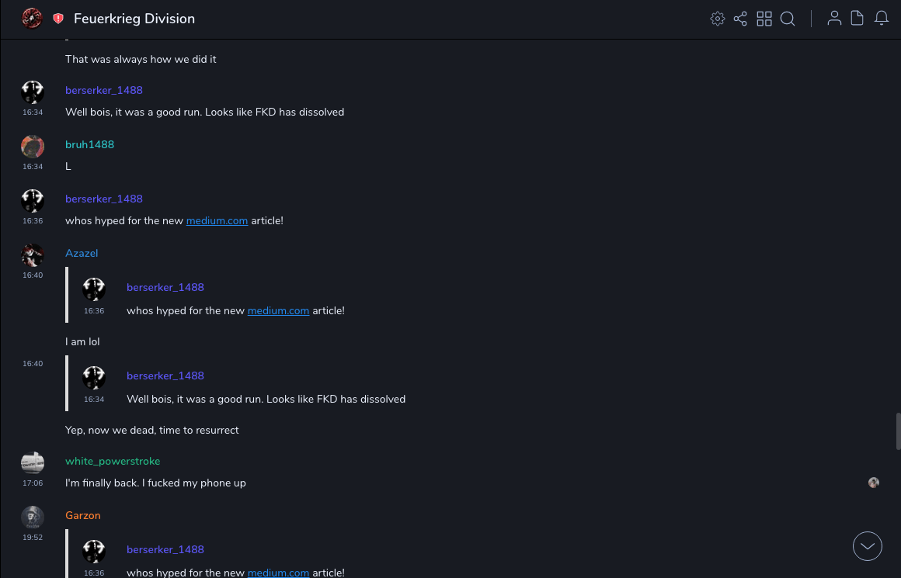Click the bruh1488 username

(89, 144)
